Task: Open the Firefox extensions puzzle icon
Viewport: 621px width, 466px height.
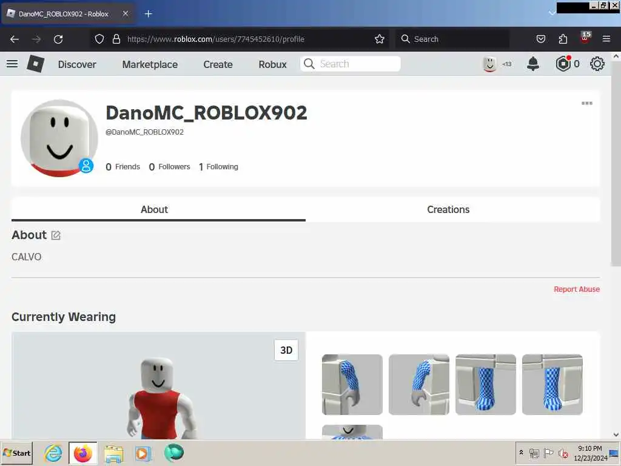Action: tap(563, 39)
